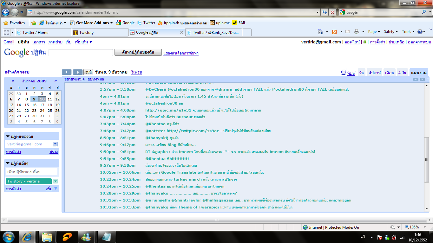Click the เพิ่มปฏิทินของเพื่อน input field

[x=32, y=172]
